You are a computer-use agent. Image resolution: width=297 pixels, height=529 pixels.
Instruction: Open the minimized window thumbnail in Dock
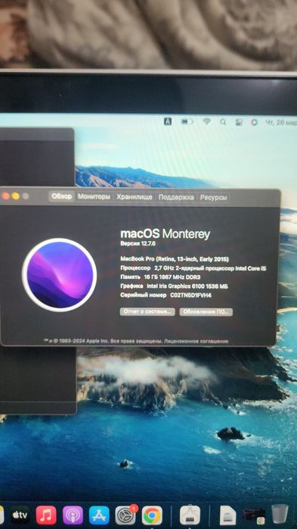point(253,516)
